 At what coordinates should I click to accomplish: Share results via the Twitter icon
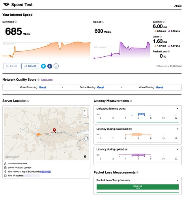point(43,66)
